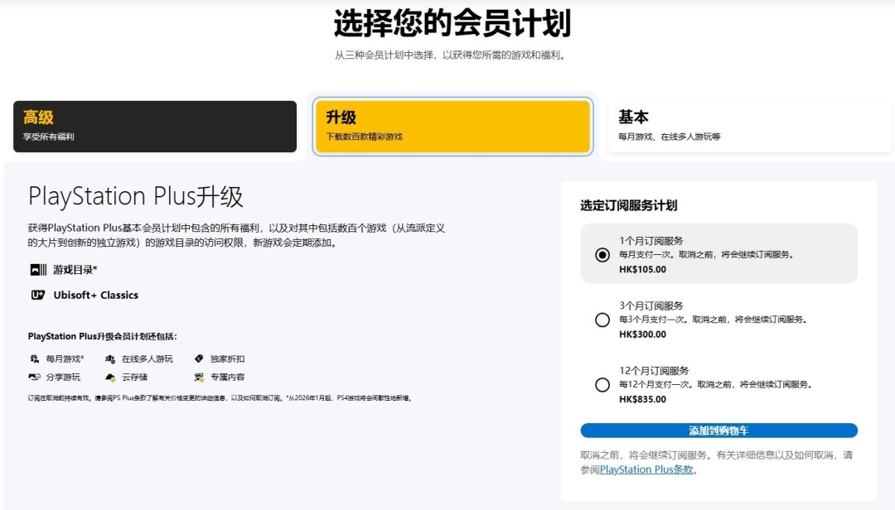Viewport: 895px width, 510px height.
Task: Click the PlayStation Plus升级会员计划还包括 subheading
Action: [x=102, y=337]
